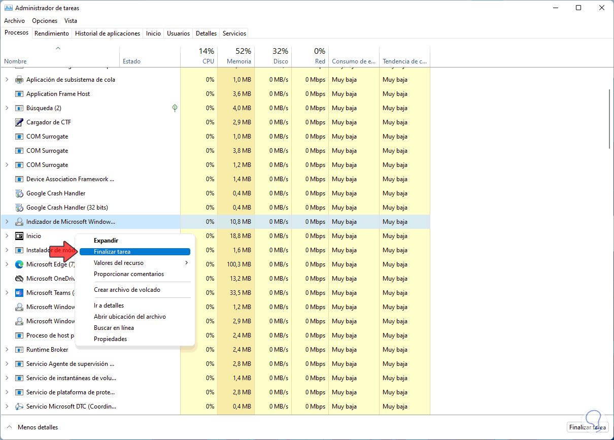Screen dimensions: 614x440
Task: Sort by the Estado column header
Action: [150, 56]
